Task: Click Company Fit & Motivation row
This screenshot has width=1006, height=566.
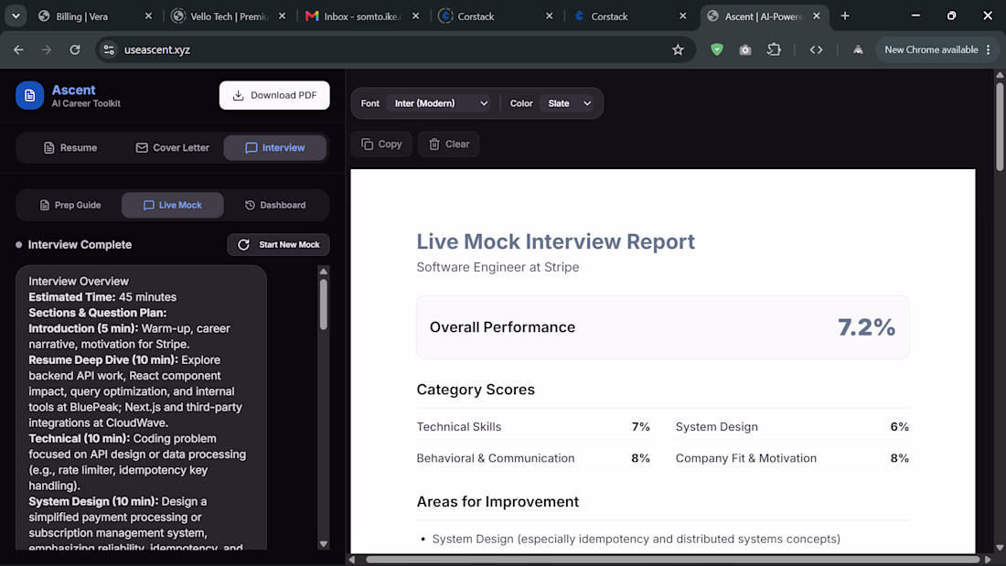Action: 792,458
